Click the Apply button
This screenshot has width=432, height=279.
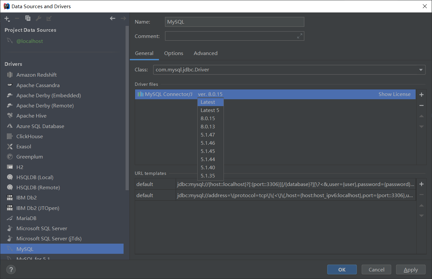point(411,270)
